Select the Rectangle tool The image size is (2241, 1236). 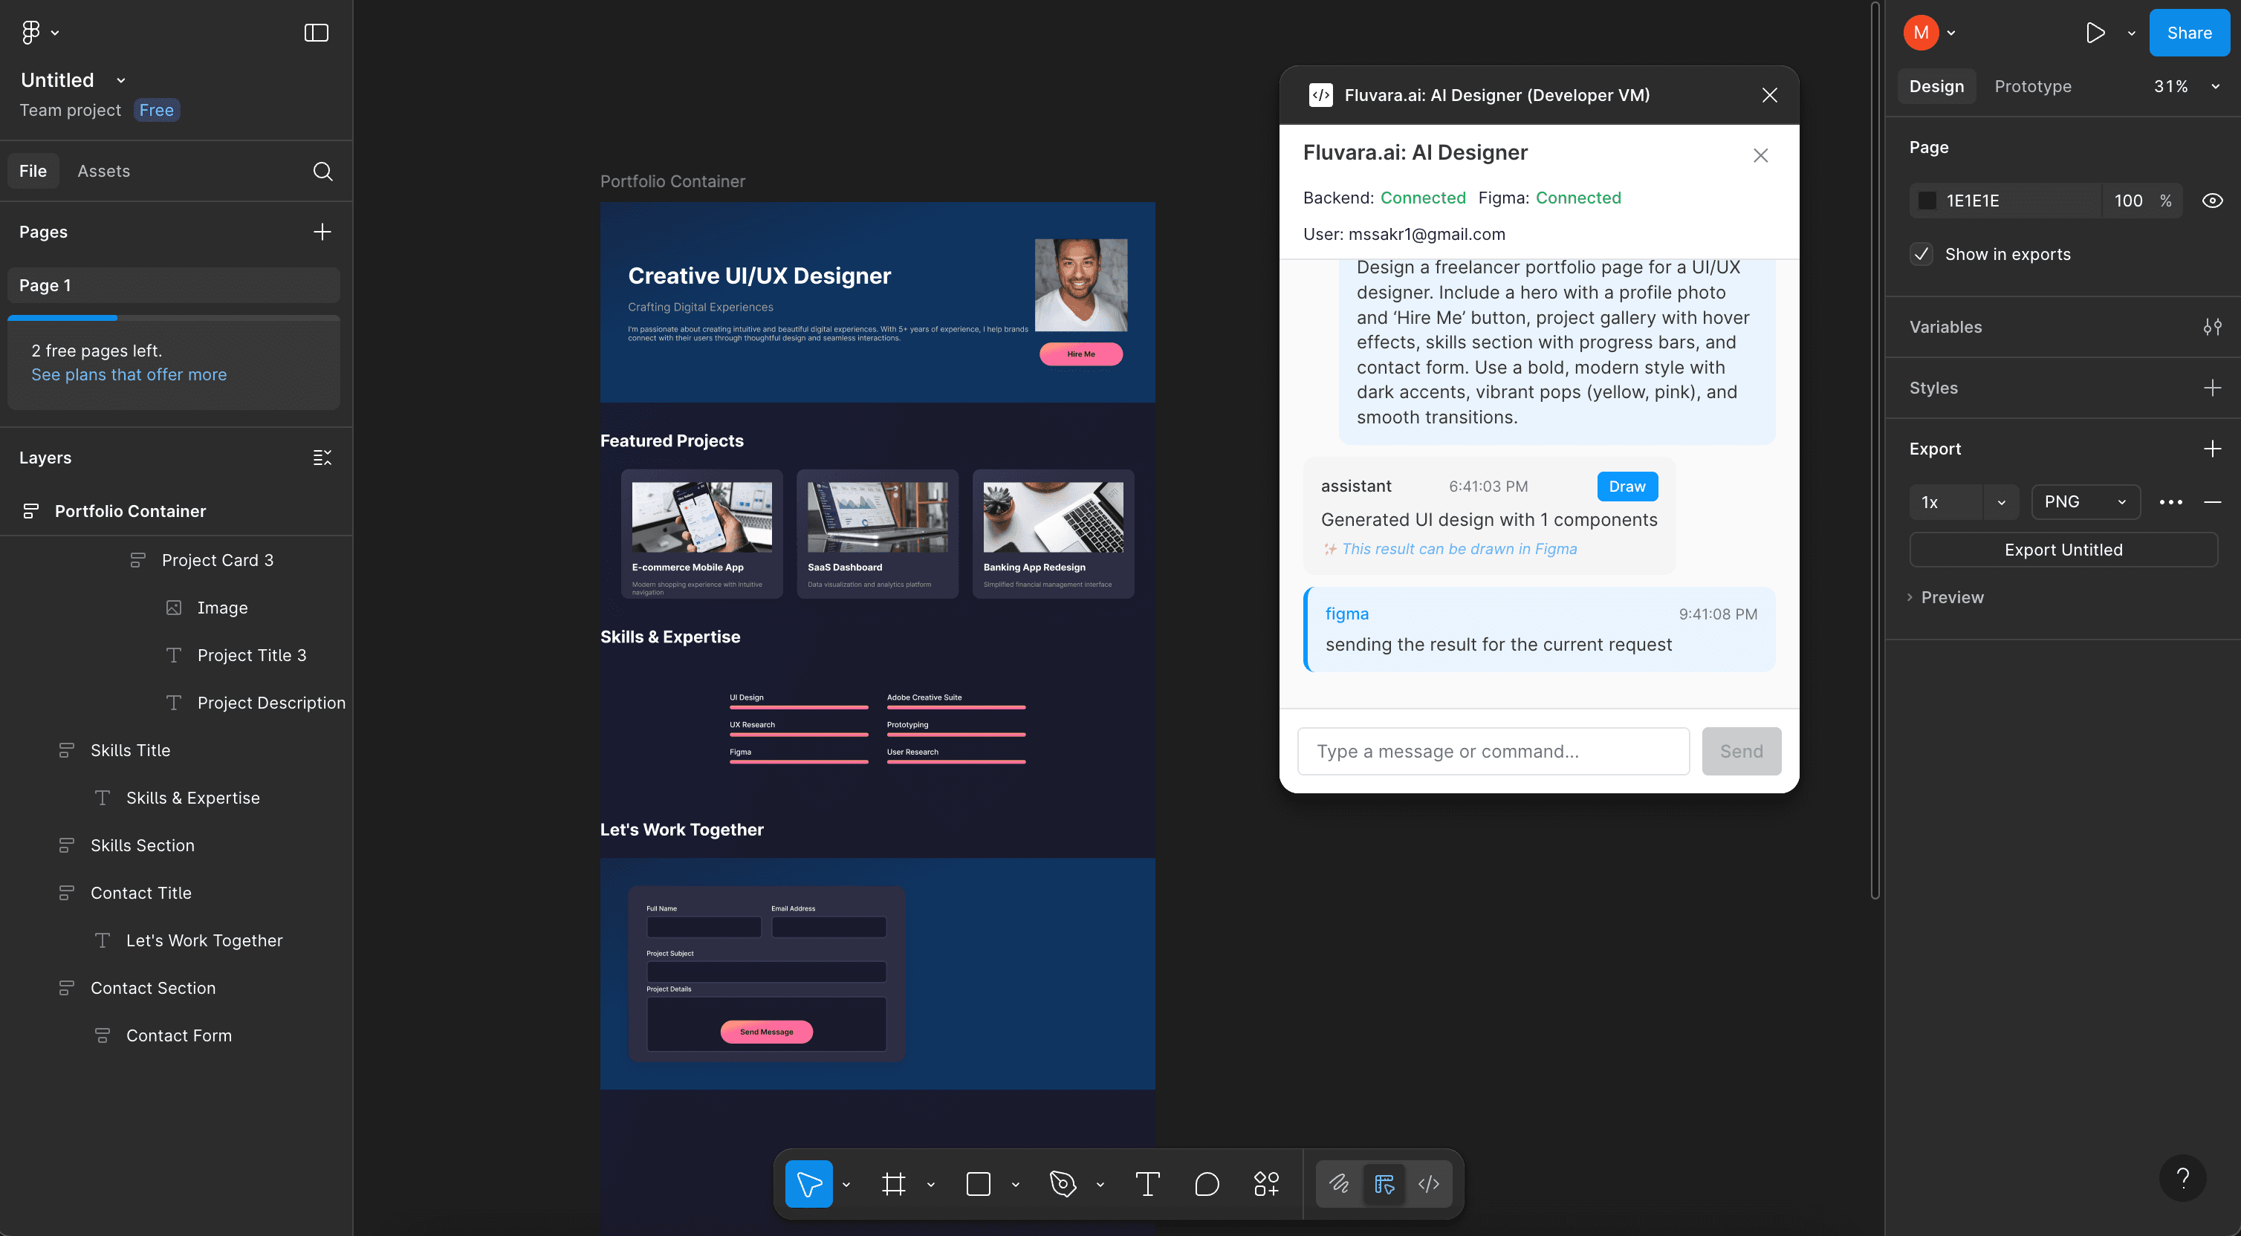tap(979, 1184)
